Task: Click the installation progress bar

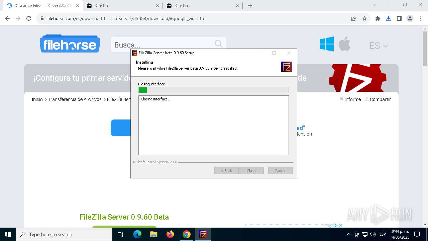Action: [214, 90]
